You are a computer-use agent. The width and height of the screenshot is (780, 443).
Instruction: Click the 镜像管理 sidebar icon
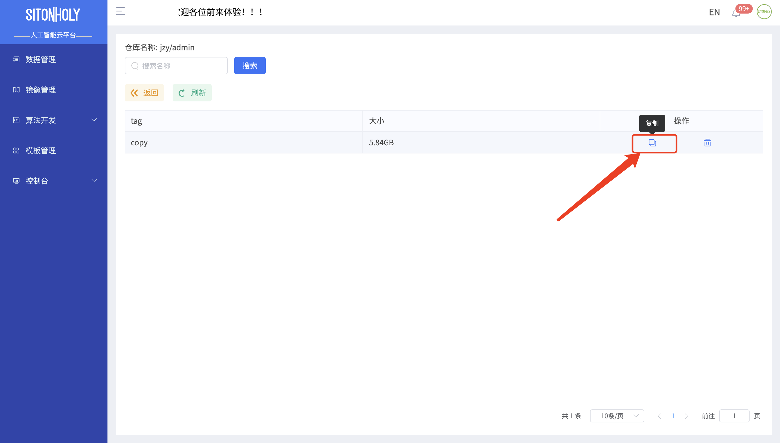click(x=17, y=90)
